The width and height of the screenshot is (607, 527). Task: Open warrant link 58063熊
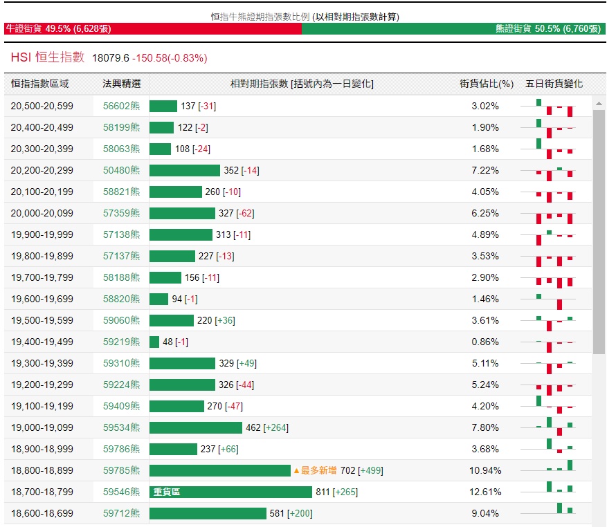point(121,149)
